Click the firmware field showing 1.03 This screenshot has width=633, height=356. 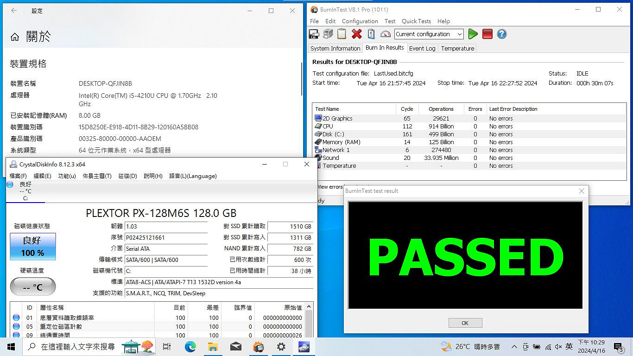click(x=166, y=226)
